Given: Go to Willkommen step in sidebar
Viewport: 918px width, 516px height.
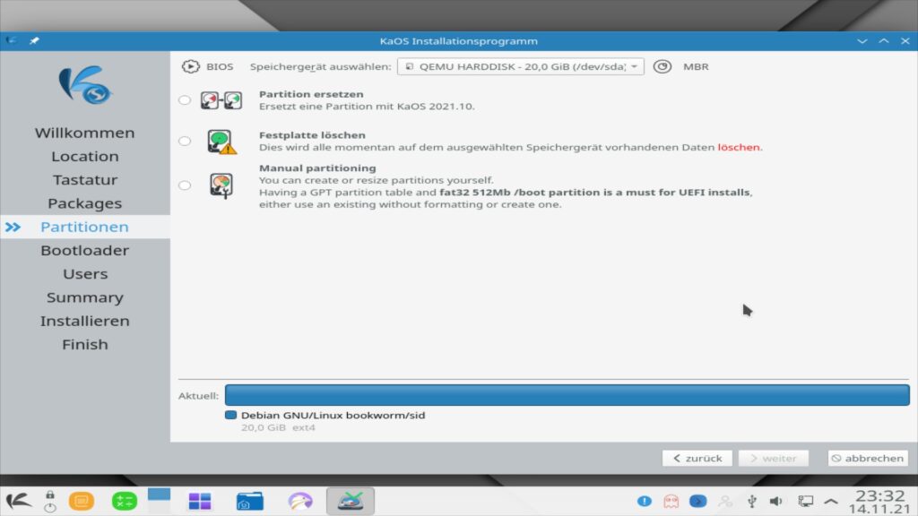Looking at the screenshot, I should [85, 133].
